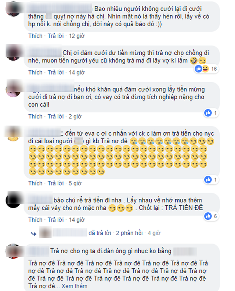Screen dimensions: 235x291
Task: Click the like reaction icon showing 16 reactions
Action: click(198, 69)
